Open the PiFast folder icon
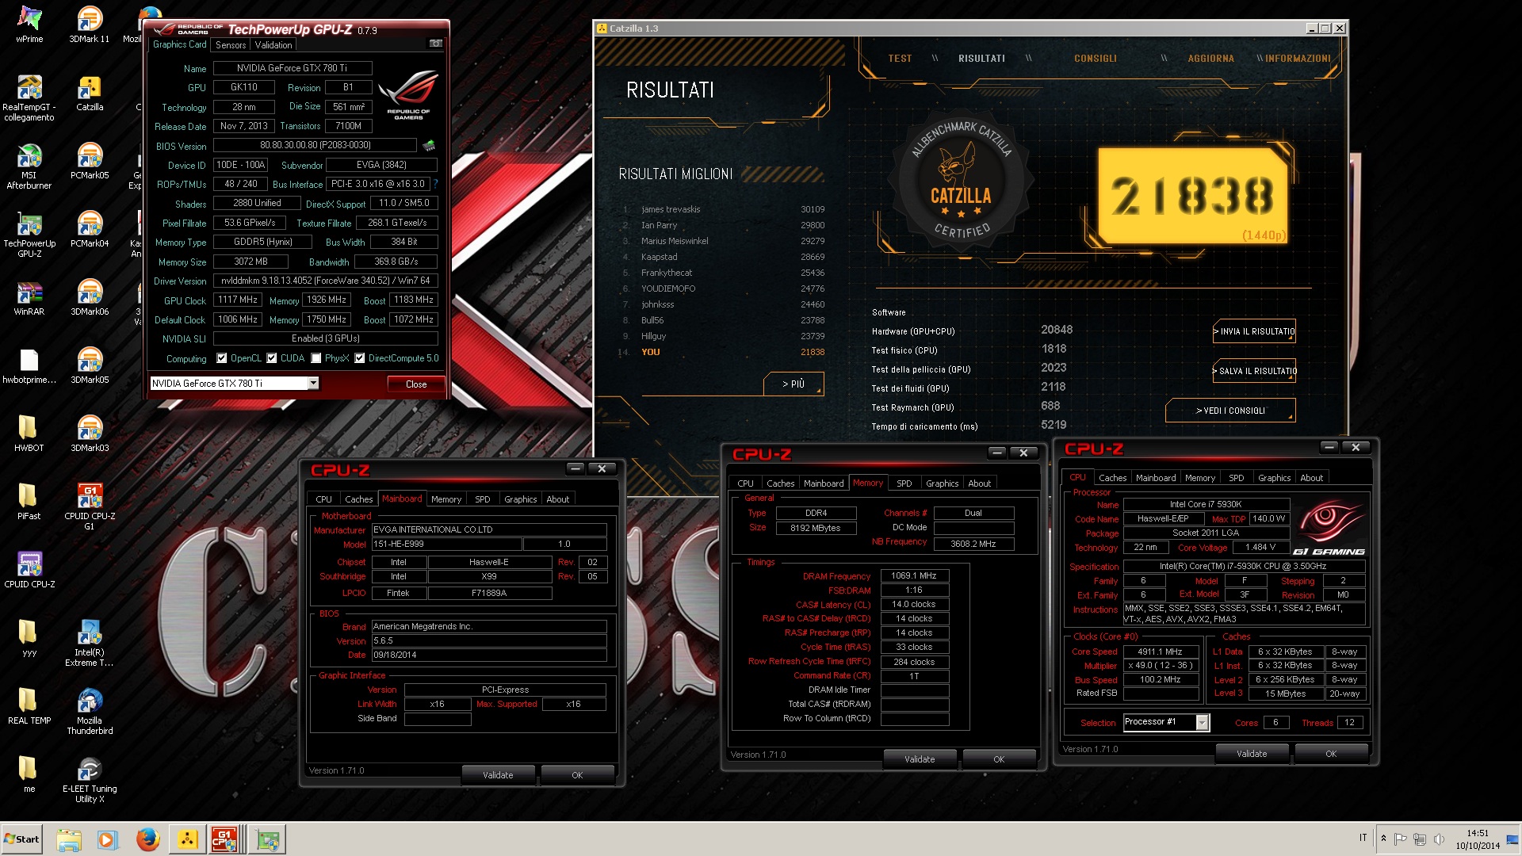Viewport: 1522px width, 856px height. point(29,502)
